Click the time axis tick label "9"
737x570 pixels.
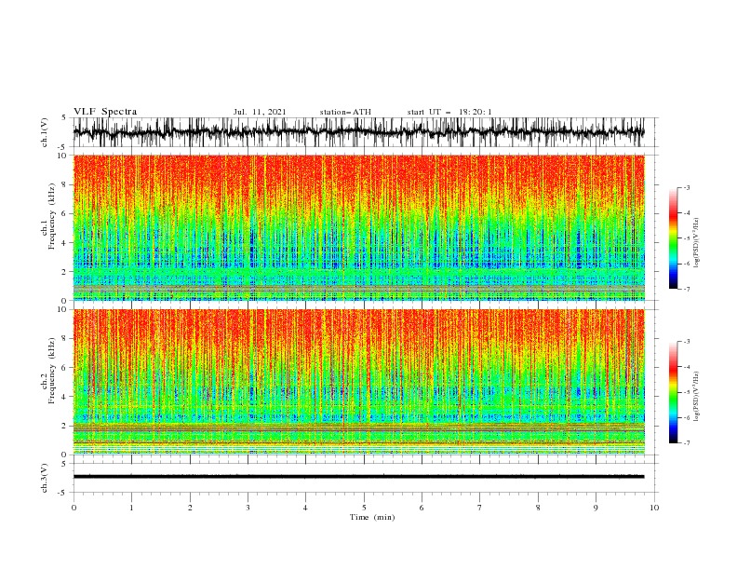click(596, 508)
